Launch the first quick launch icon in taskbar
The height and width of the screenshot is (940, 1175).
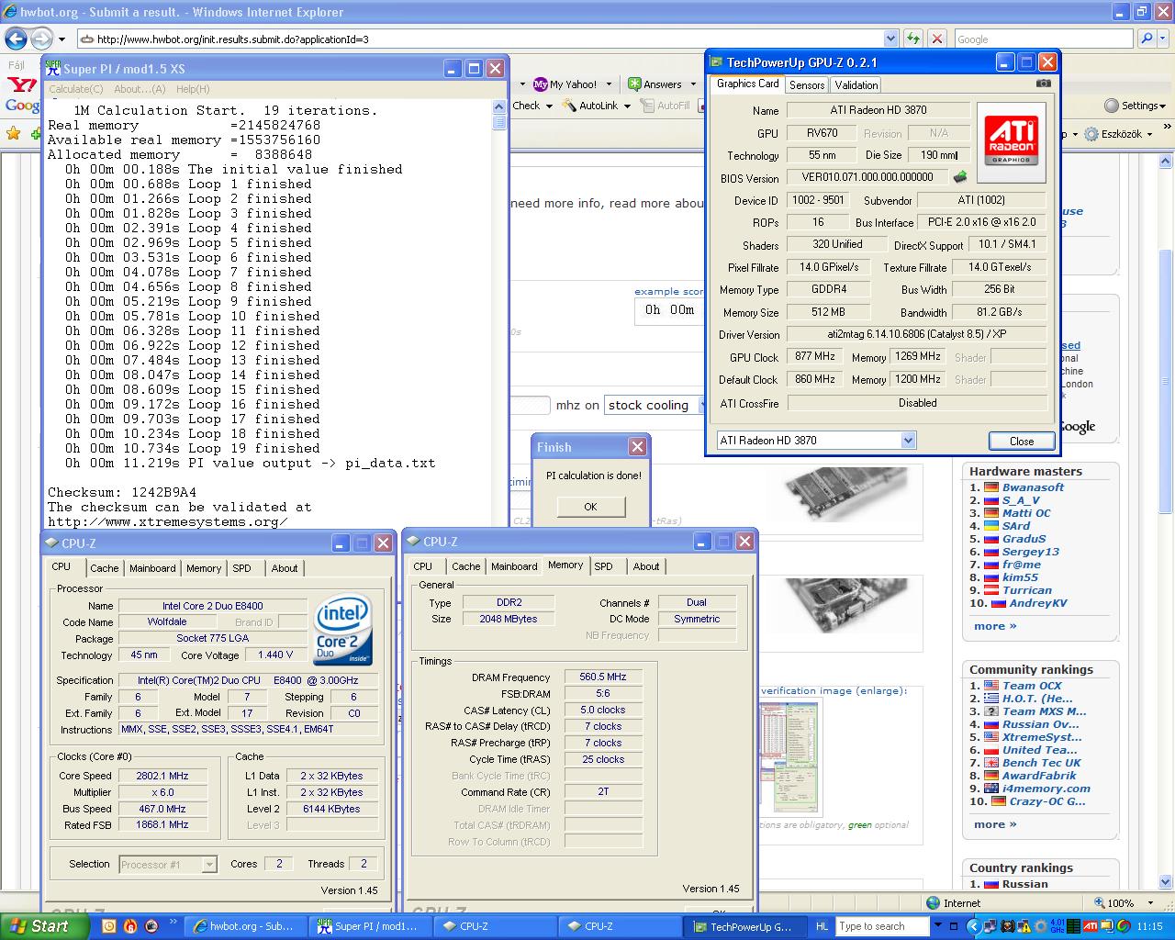[x=109, y=926]
